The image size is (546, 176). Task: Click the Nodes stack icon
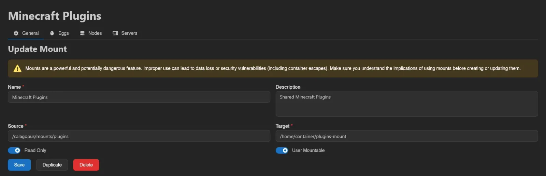point(82,33)
